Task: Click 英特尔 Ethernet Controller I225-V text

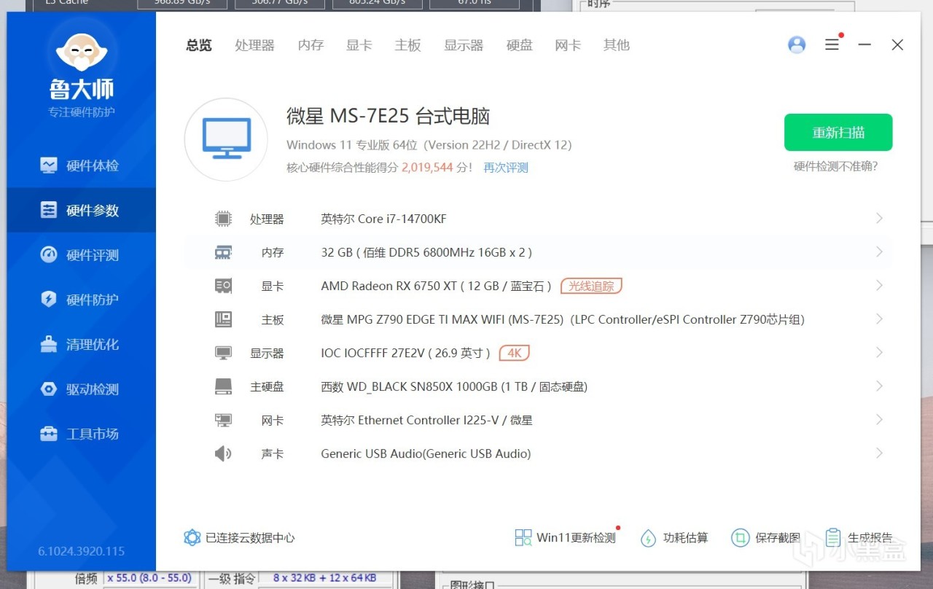Action: coord(426,420)
